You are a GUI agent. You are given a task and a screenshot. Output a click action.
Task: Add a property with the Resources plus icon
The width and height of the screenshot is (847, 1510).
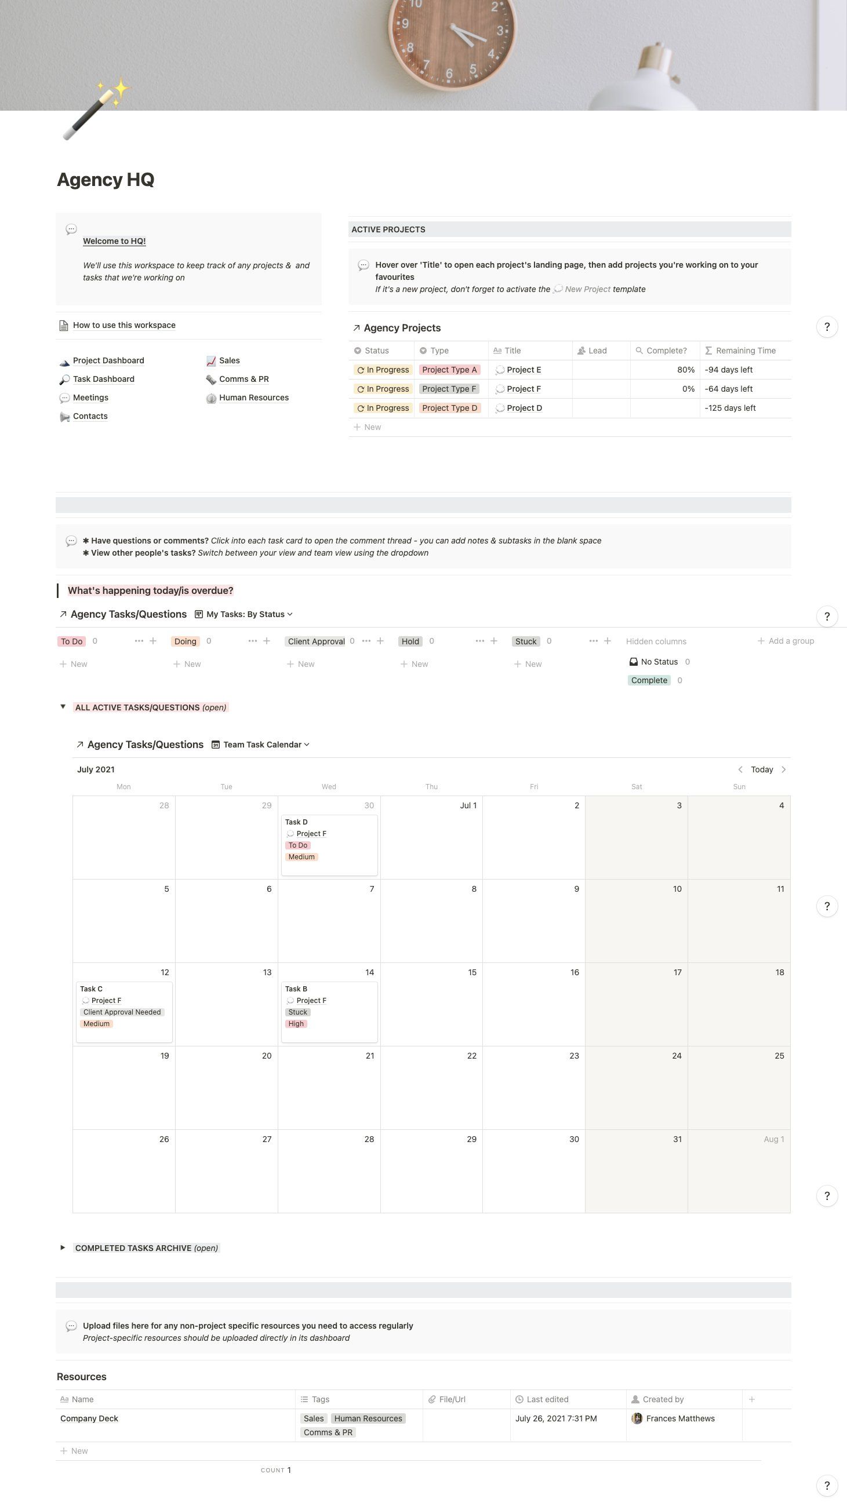click(752, 1399)
